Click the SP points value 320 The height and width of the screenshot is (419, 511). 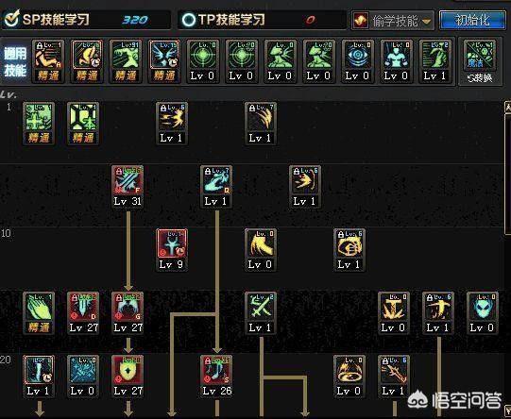pyautogui.click(x=135, y=20)
